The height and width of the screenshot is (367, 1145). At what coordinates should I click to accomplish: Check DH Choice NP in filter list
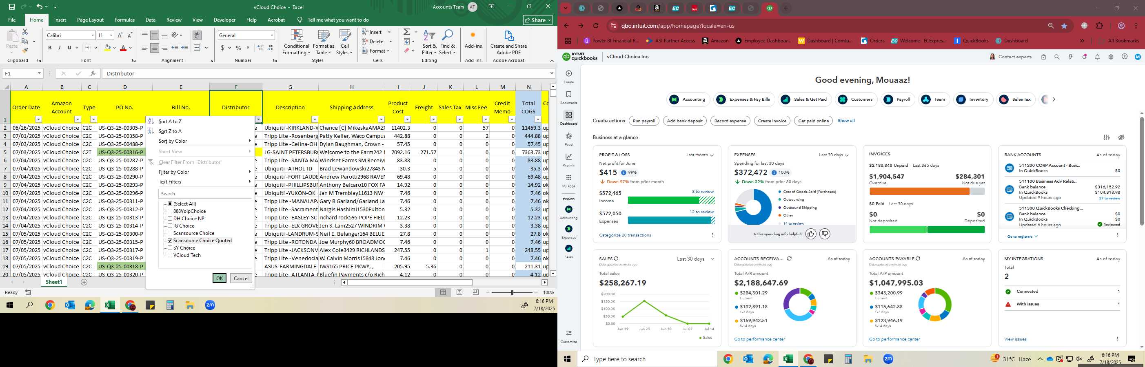170,219
